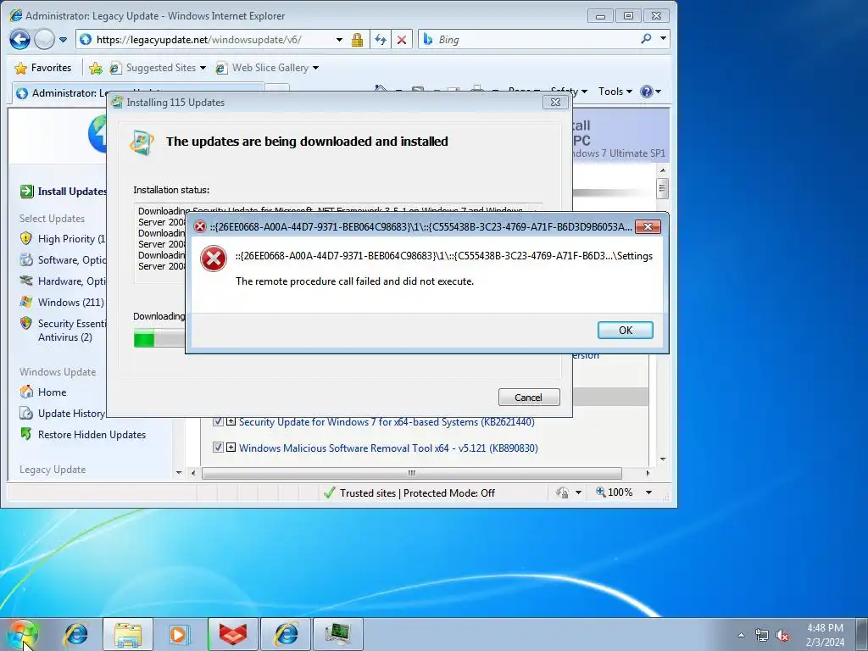Select Security Essentials Antivirus (2) category
This screenshot has width=868, height=651.
pos(63,330)
